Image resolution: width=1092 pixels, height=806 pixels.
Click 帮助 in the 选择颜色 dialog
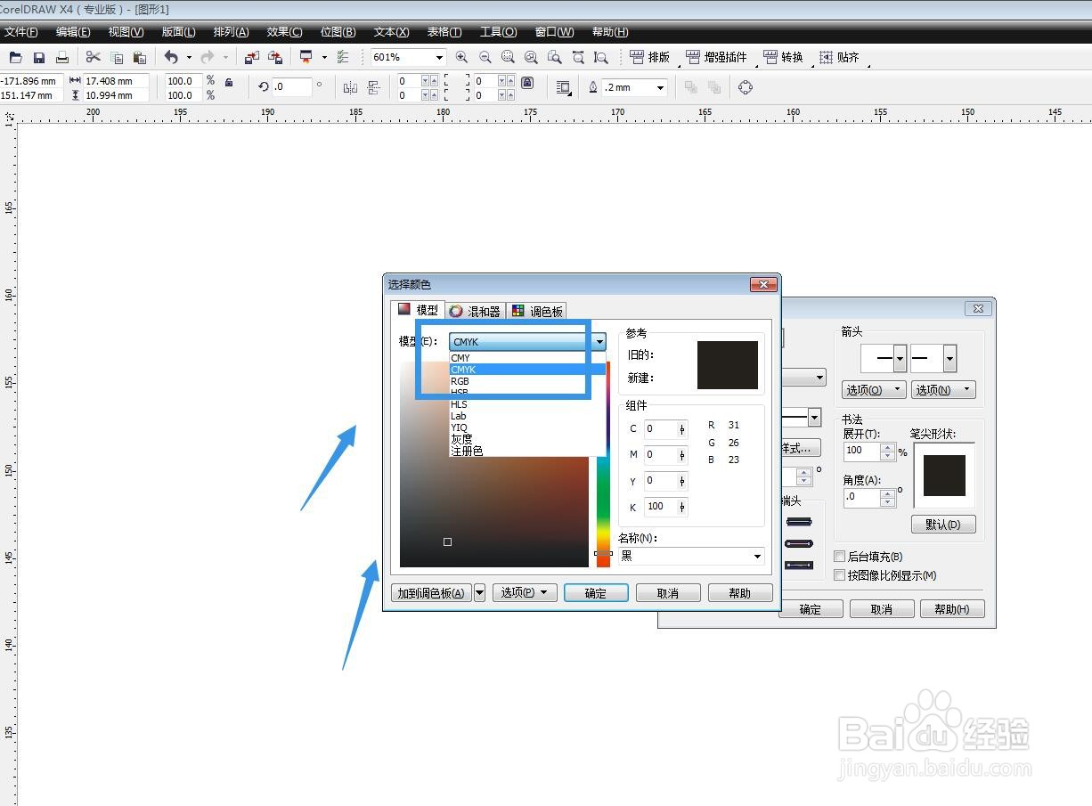tap(740, 593)
